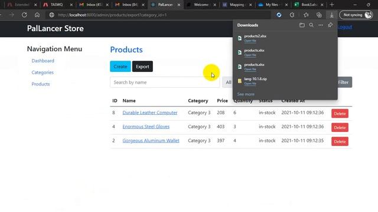Open the Durable Leather Computer product link

point(149,112)
